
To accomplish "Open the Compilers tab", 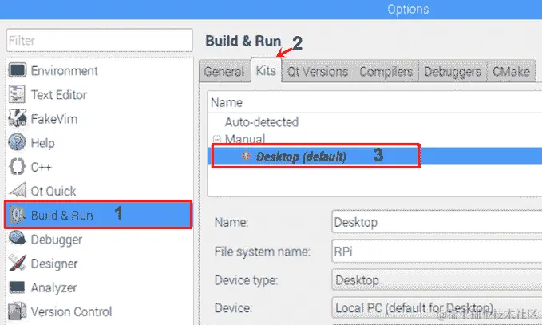I will point(386,71).
